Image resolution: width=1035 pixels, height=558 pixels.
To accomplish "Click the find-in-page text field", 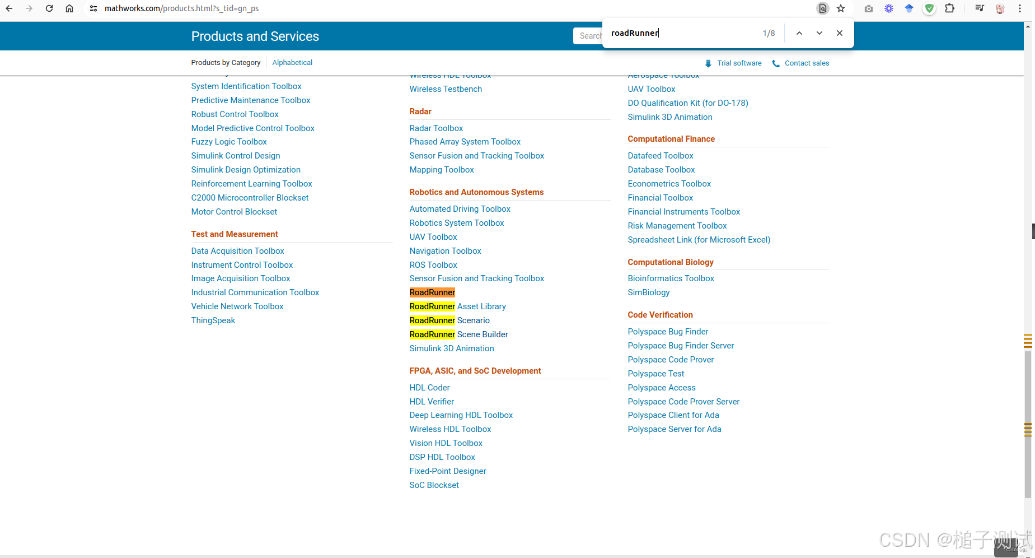I will click(683, 33).
